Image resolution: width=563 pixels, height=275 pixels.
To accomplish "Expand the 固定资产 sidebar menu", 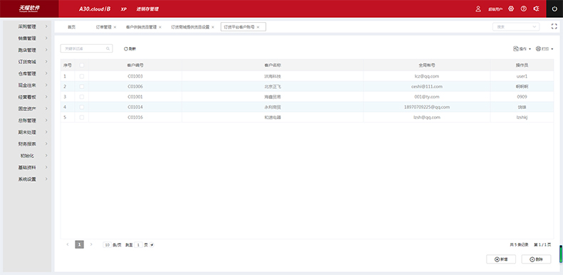I will [x=27, y=108].
